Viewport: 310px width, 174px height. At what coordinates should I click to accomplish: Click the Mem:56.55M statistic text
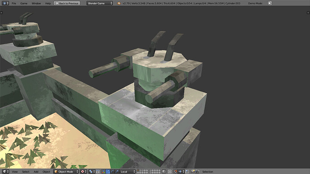click(216, 3)
